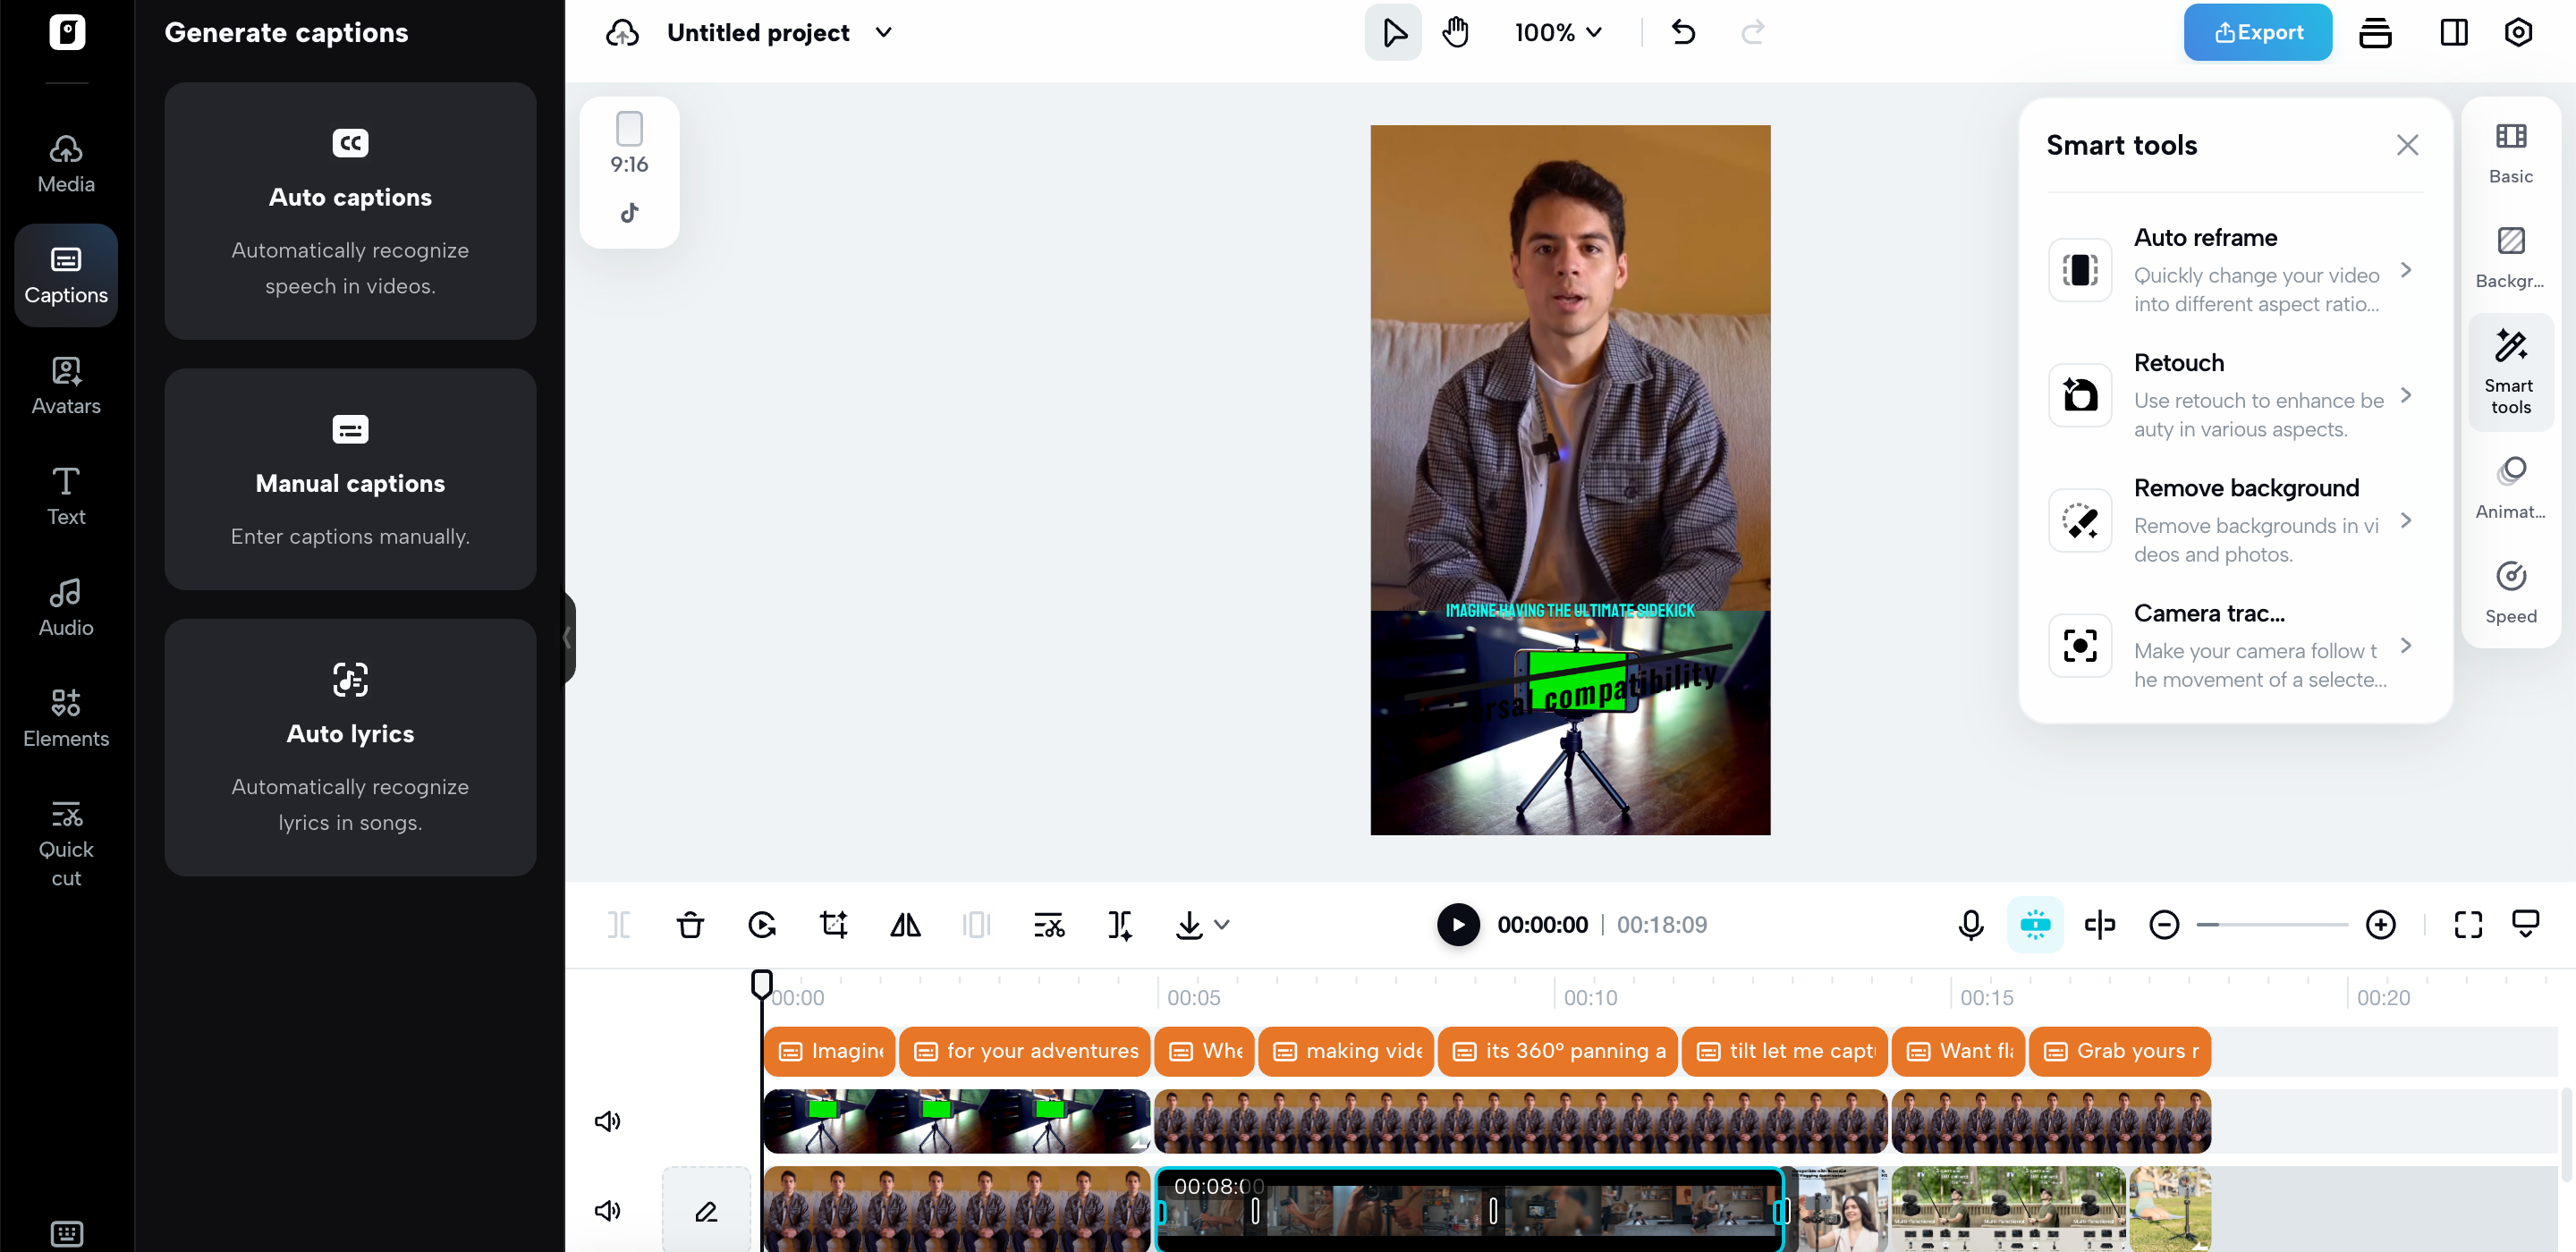This screenshot has height=1252, width=2576.
Task: Enter fullscreen preview mode
Action: point(2467,925)
